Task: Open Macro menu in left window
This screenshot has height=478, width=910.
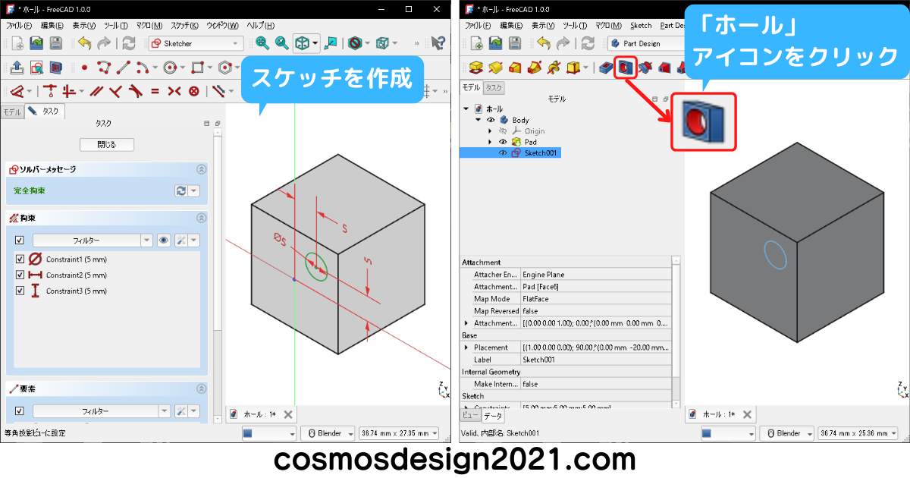Action: click(148, 25)
